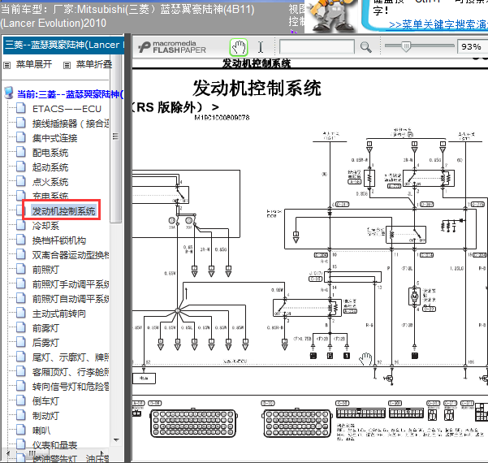Open 双离合器运动型换档 entry

click(71, 255)
